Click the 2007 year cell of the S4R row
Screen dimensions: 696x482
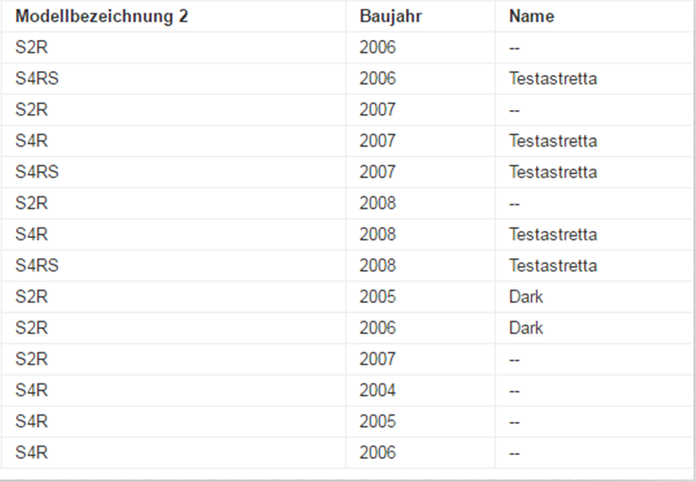click(377, 141)
